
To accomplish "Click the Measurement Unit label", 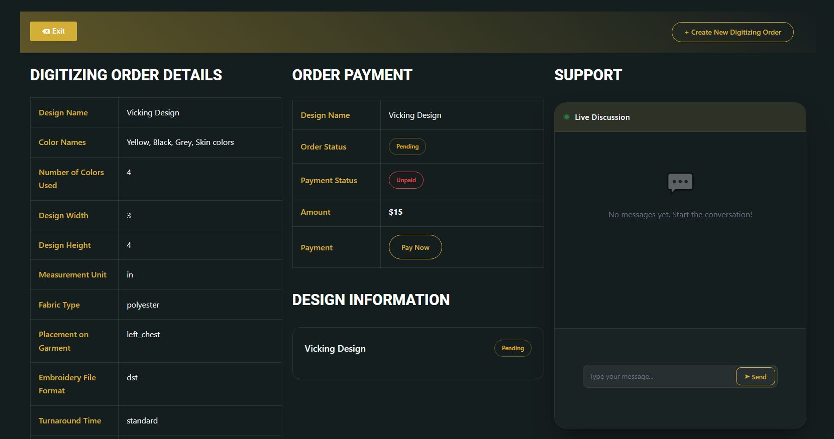I will [x=72, y=275].
